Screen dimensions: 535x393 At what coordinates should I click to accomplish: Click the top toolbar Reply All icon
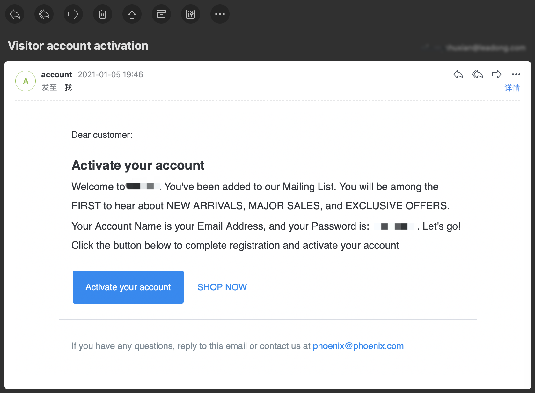pyautogui.click(x=44, y=14)
